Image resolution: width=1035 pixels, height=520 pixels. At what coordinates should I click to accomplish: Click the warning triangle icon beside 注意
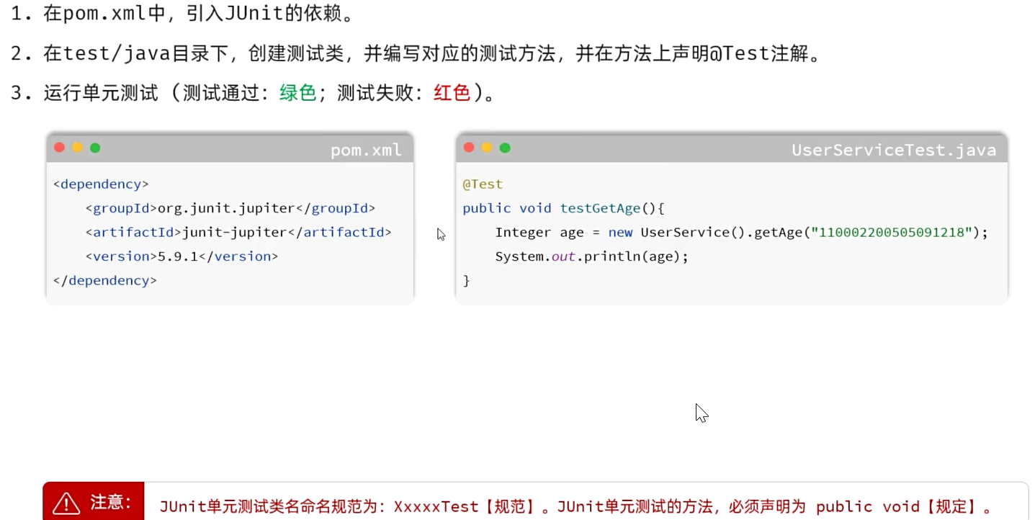[66, 502]
